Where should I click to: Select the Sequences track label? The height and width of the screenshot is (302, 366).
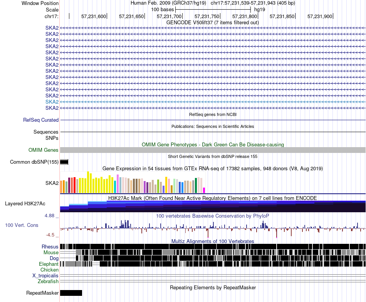coord(46,132)
